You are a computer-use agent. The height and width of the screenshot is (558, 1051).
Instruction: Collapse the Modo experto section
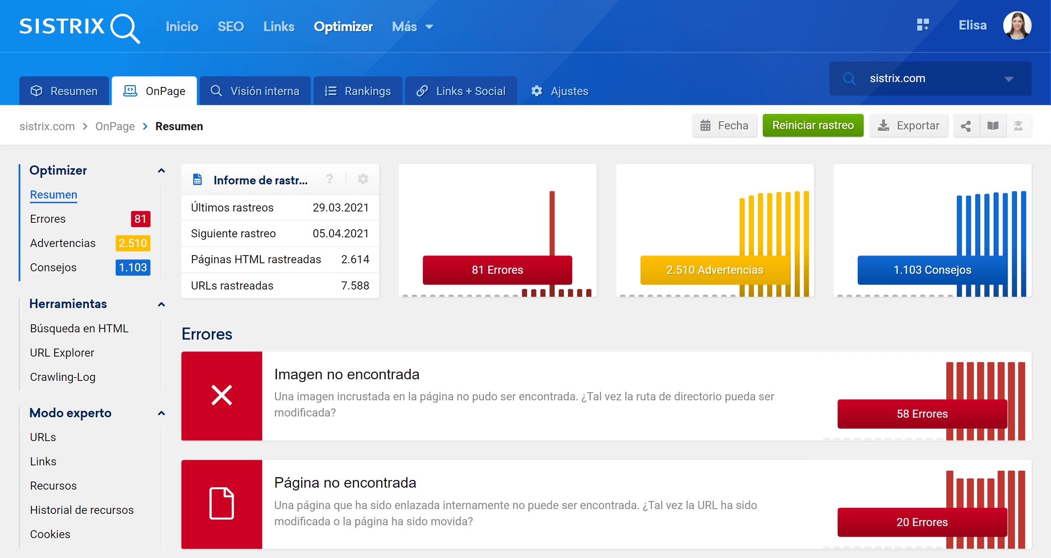pyautogui.click(x=162, y=413)
